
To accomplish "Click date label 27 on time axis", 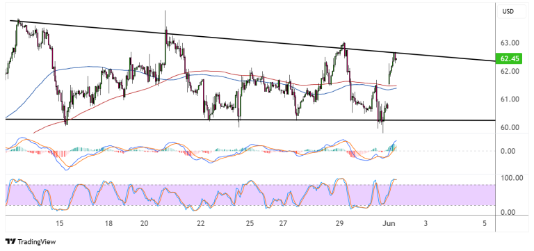I will click(x=283, y=223).
